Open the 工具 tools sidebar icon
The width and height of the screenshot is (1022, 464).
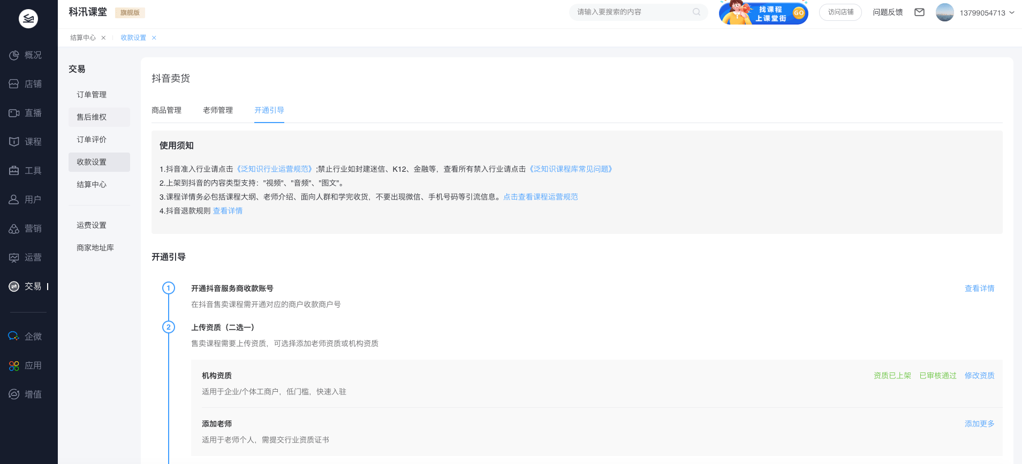click(14, 171)
